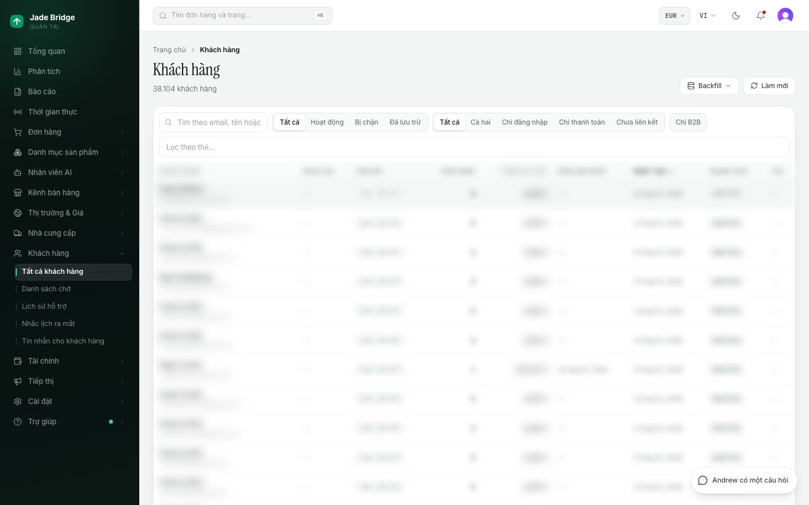Open Tổng quan dashboard icon

pos(17,51)
